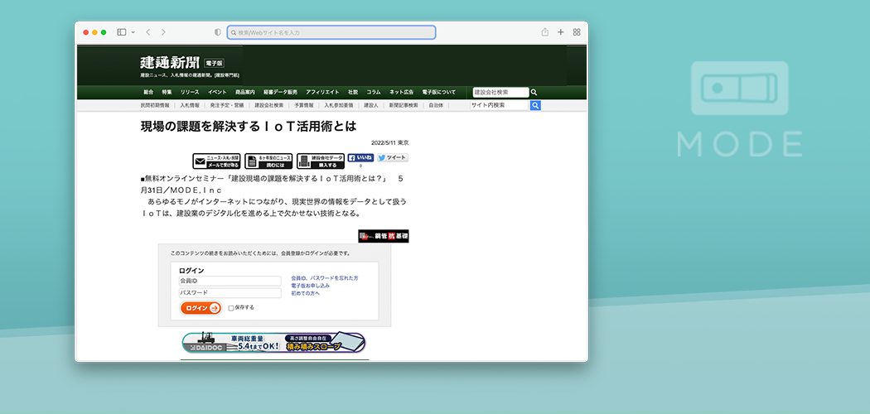870x414 pixels.
Task: Open a new tab with plus icon
Action: (561, 32)
